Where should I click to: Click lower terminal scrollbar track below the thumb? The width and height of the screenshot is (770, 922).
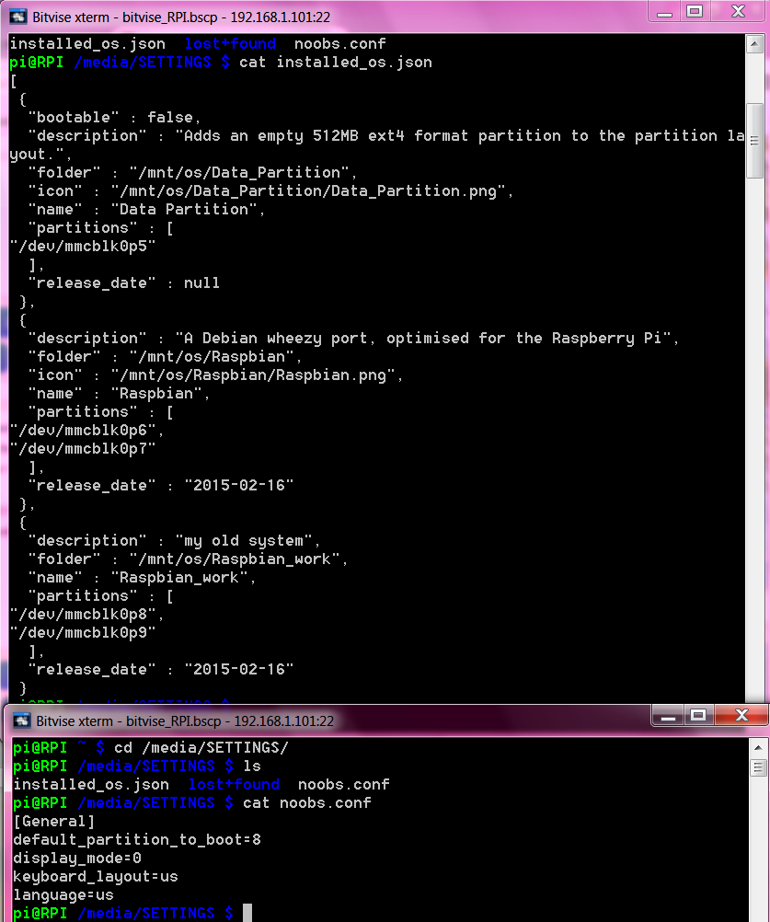pos(757,847)
